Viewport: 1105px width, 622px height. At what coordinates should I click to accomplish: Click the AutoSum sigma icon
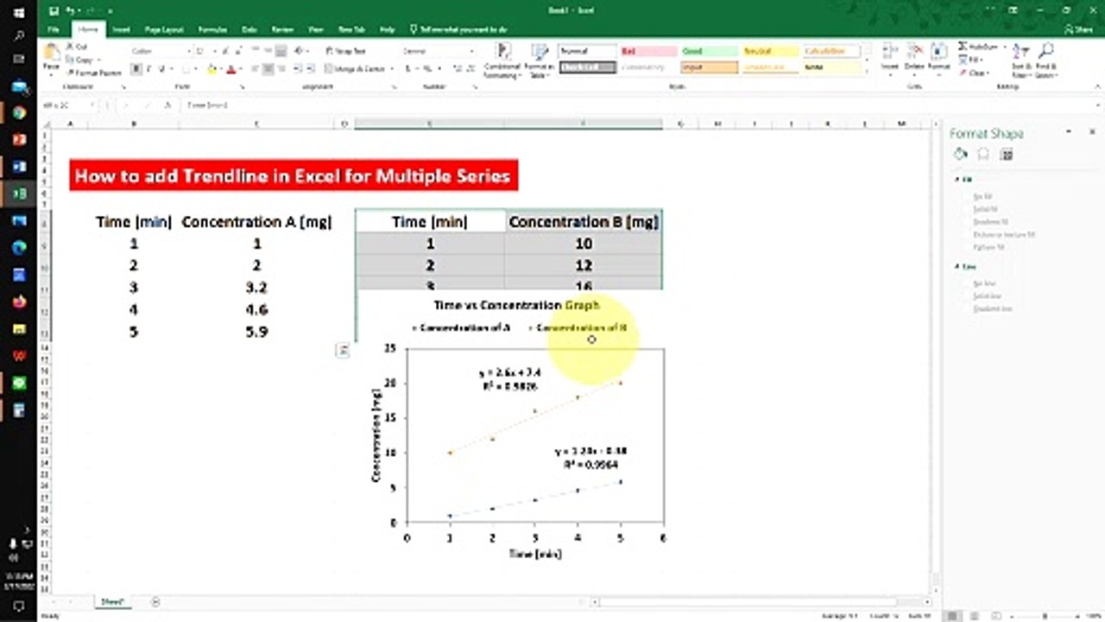(x=963, y=46)
